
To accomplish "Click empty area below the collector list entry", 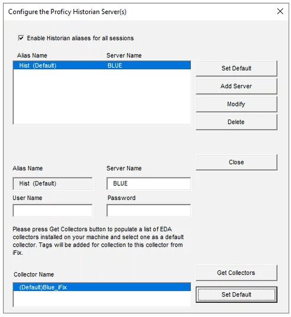I will 102,299.
